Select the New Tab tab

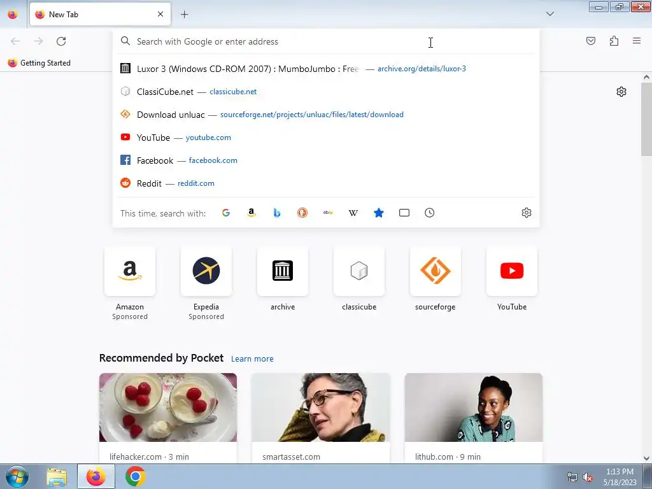[100, 14]
